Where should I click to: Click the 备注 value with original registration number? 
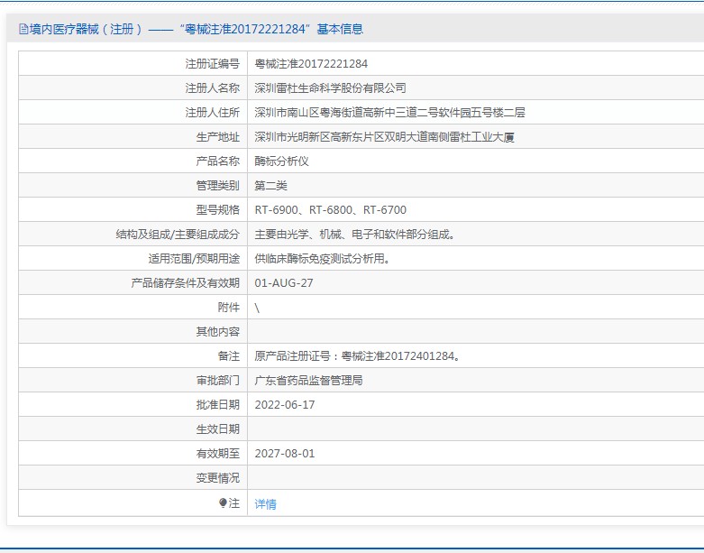click(357, 356)
